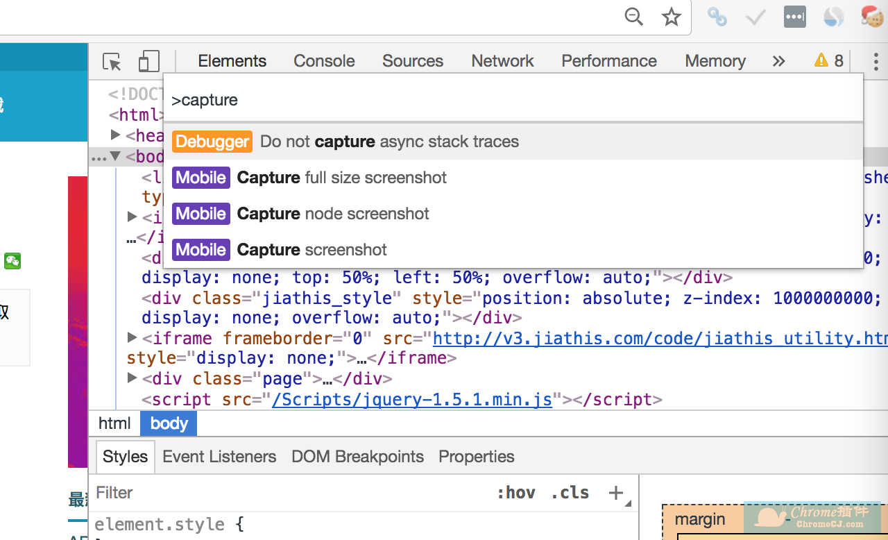
Task: Switch to the Styles pane tab
Action: point(125,457)
